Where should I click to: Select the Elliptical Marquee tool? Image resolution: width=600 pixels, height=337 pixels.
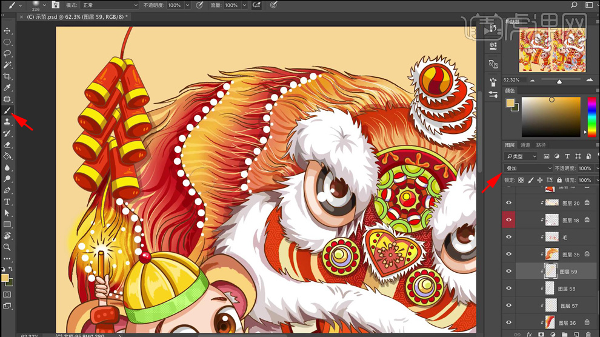[7, 42]
